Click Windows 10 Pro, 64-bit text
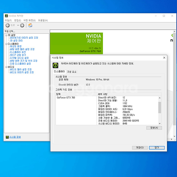This screenshot has width=177, height=177. (x=98, y=80)
